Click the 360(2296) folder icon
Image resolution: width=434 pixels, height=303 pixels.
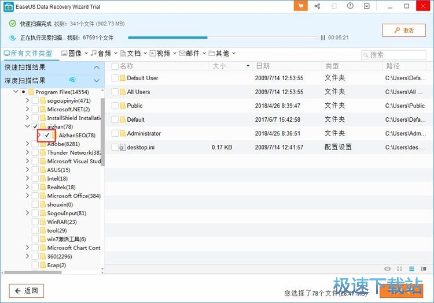coord(43,256)
